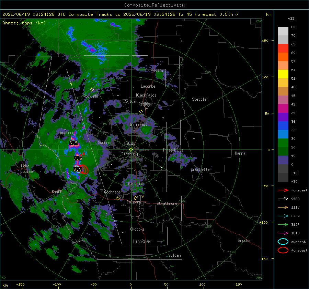
Task: Select the 6.9 km storm top label
Action: pos(73,143)
